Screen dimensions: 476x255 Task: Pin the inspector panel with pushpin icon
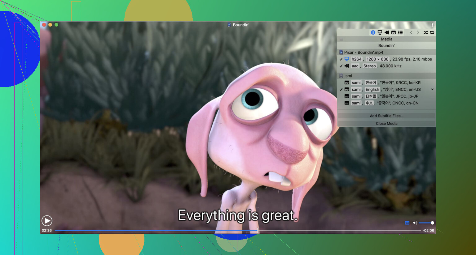click(x=432, y=25)
